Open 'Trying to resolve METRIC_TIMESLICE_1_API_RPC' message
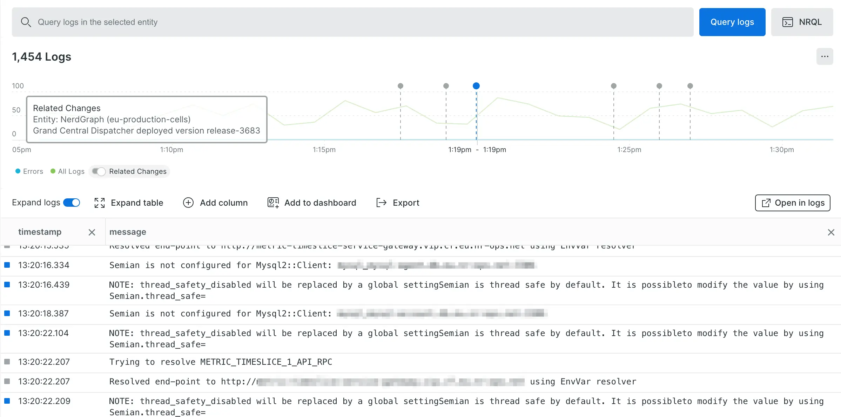The height and width of the screenshot is (417, 841). click(221, 362)
